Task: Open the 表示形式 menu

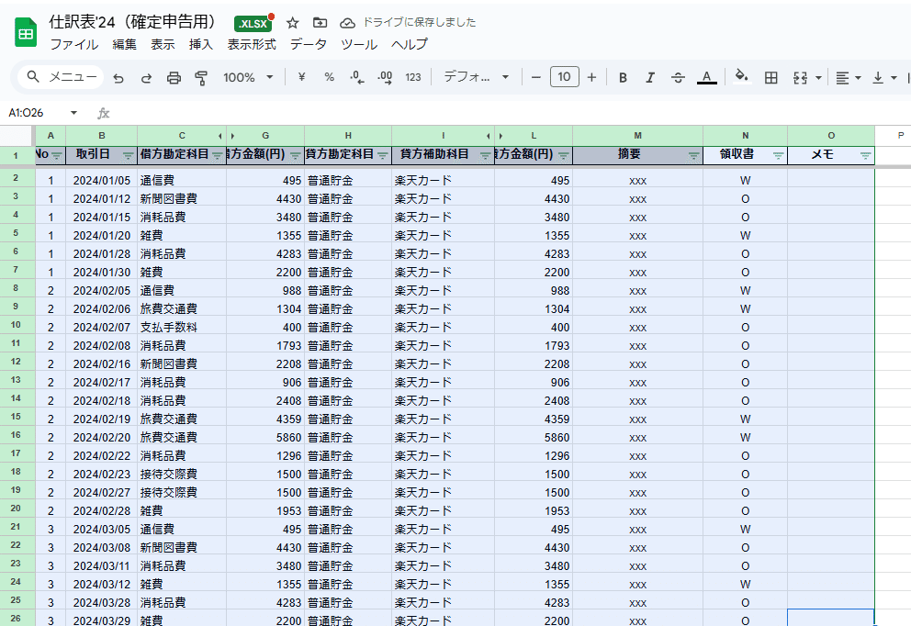Action: 252,44
